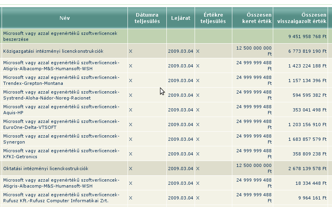
Task: Click the Lejárat column header
Action: pyautogui.click(x=181, y=18)
